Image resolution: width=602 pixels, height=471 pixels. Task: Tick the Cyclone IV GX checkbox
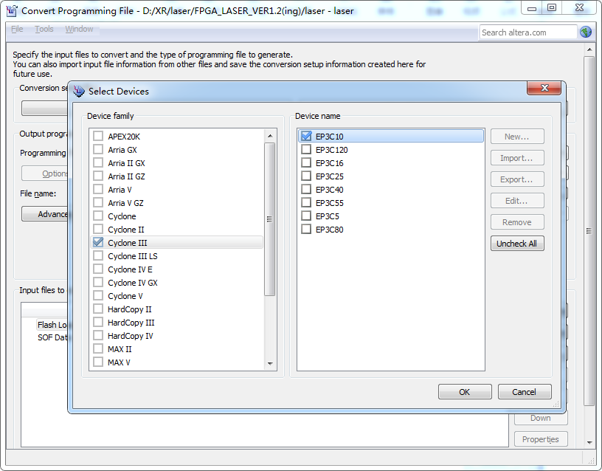coord(98,282)
